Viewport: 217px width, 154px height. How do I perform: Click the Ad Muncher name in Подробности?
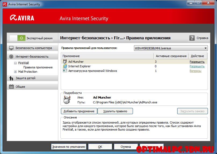[102, 97]
